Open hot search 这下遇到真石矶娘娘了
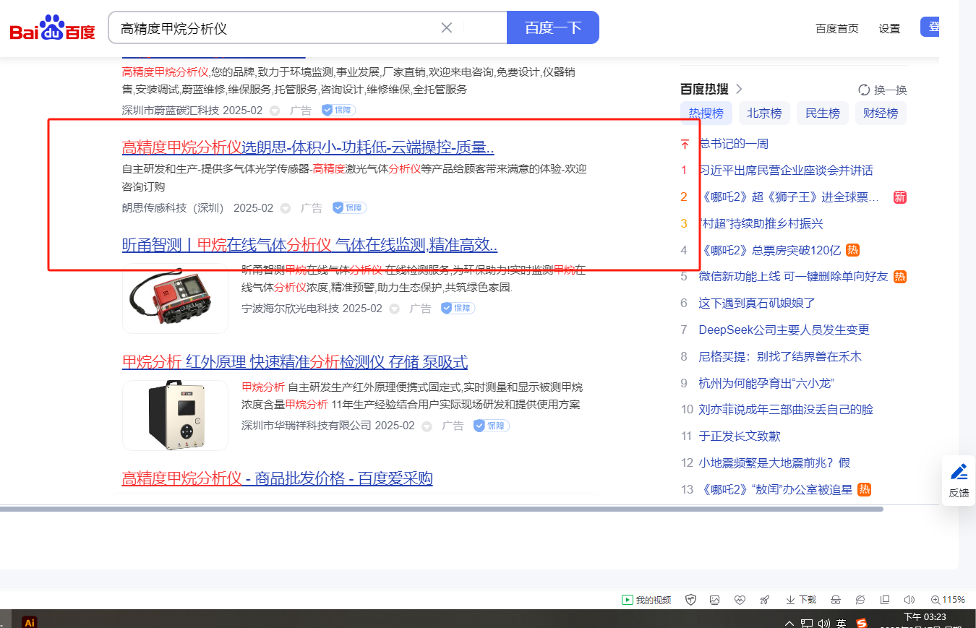 tap(757, 304)
